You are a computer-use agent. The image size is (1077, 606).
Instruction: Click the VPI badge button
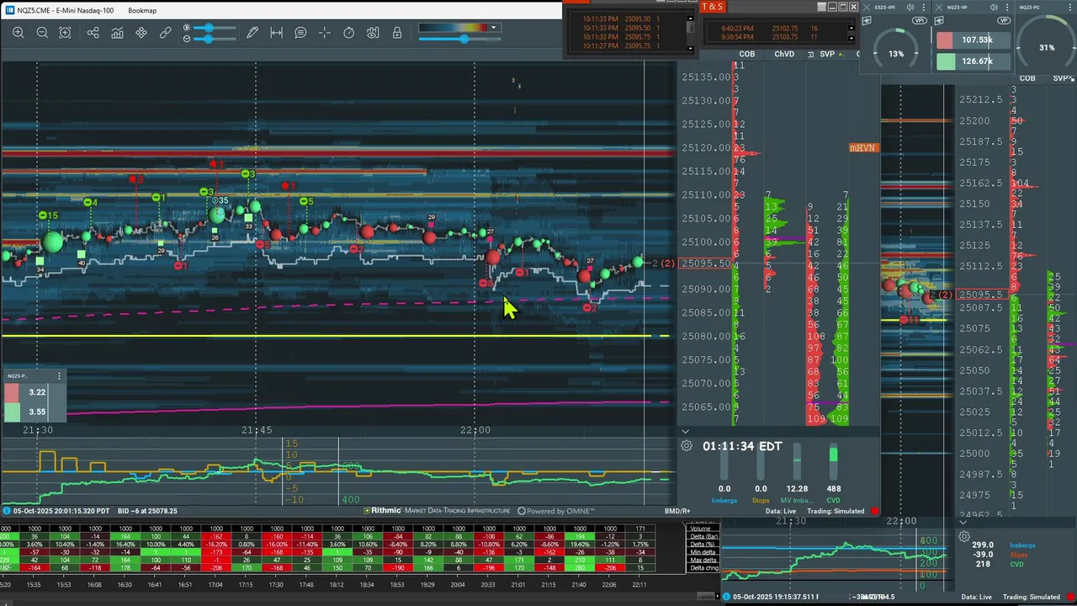point(920,20)
